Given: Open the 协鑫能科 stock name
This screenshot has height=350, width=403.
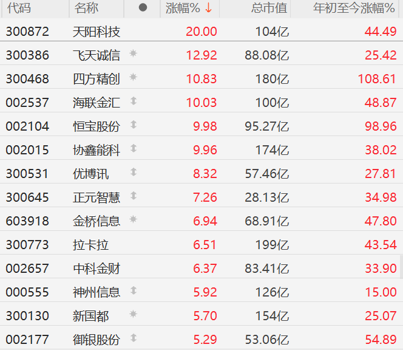Looking at the screenshot, I should click(x=97, y=150).
